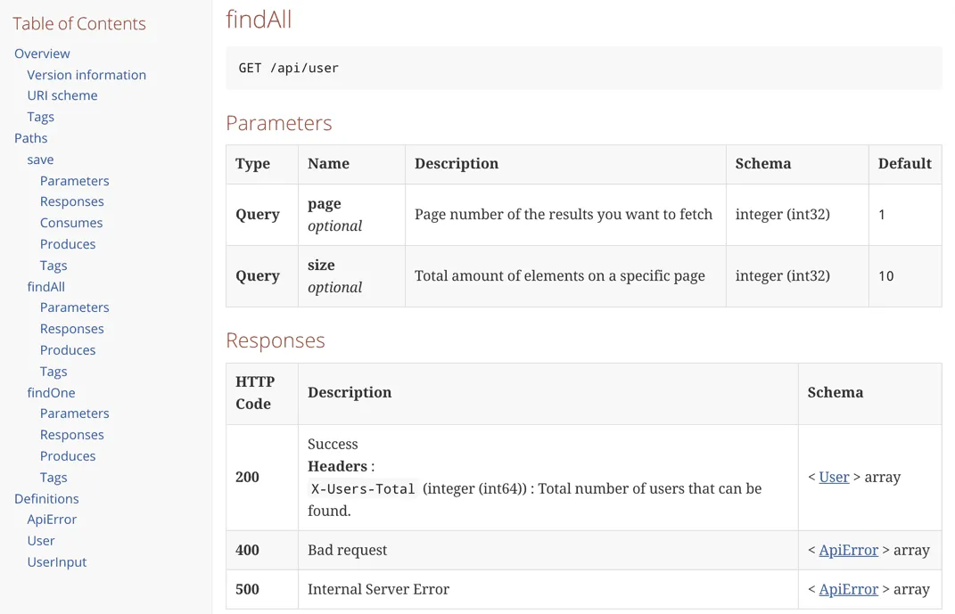View Responses under findAll
Image resolution: width=955 pixels, height=614 pixels.
71,328
